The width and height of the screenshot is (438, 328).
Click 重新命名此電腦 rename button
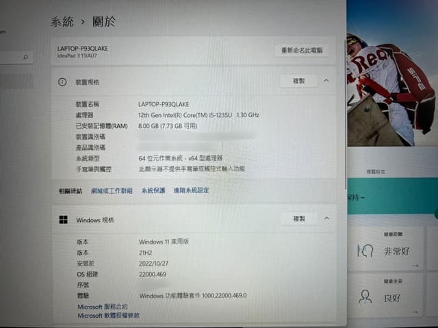click(x=301, y=50)
